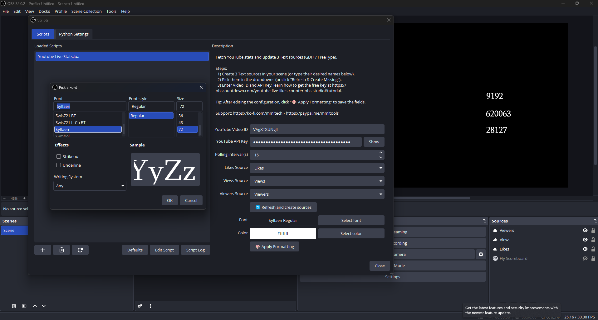Switch to the Python Settings tab
The width and height of the screenshot is (598, 320).
[73, 34]
